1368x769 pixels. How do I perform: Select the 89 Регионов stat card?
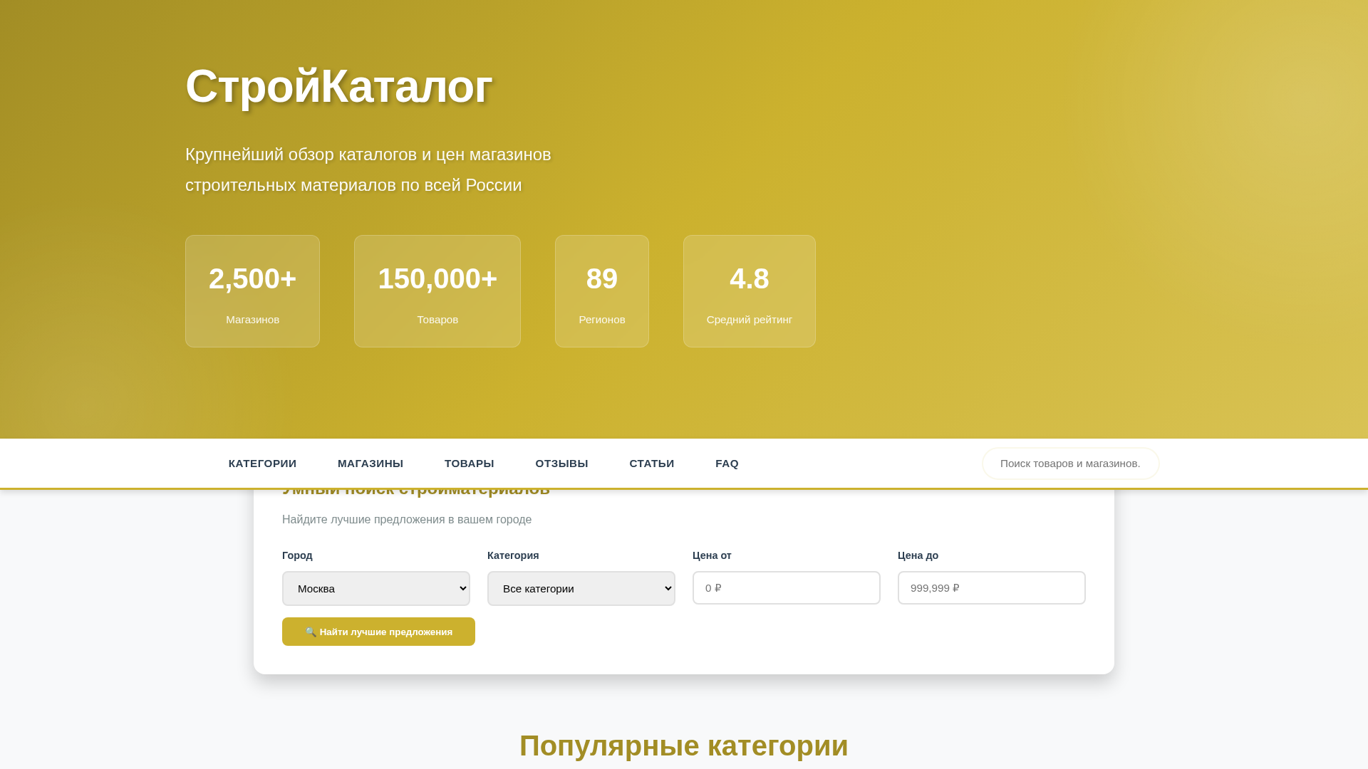602,291
